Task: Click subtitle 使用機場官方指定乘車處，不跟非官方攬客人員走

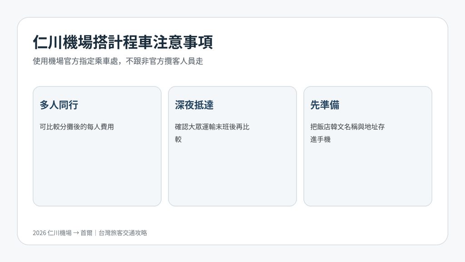Action: tap(118, 61)
